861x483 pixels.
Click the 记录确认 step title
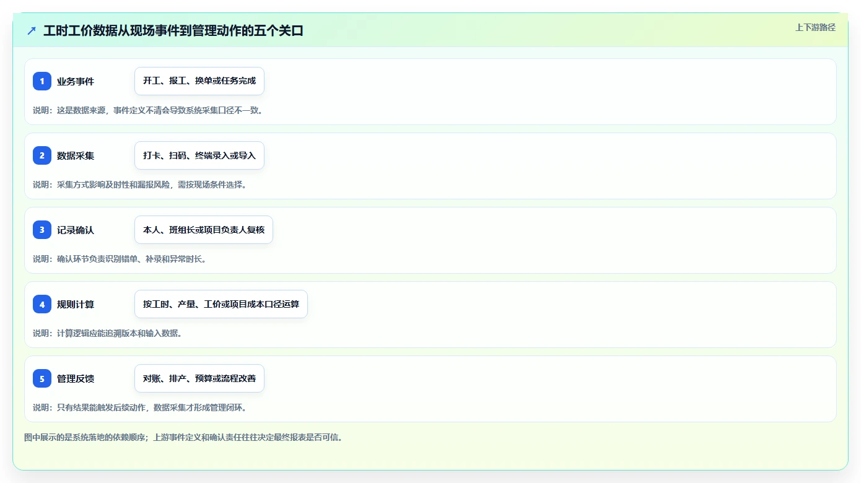[76, 230]
